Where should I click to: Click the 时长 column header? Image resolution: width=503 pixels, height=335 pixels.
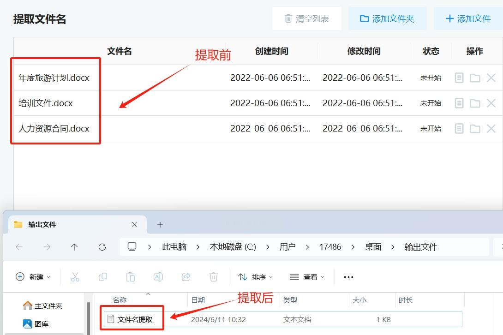[405, 300]
